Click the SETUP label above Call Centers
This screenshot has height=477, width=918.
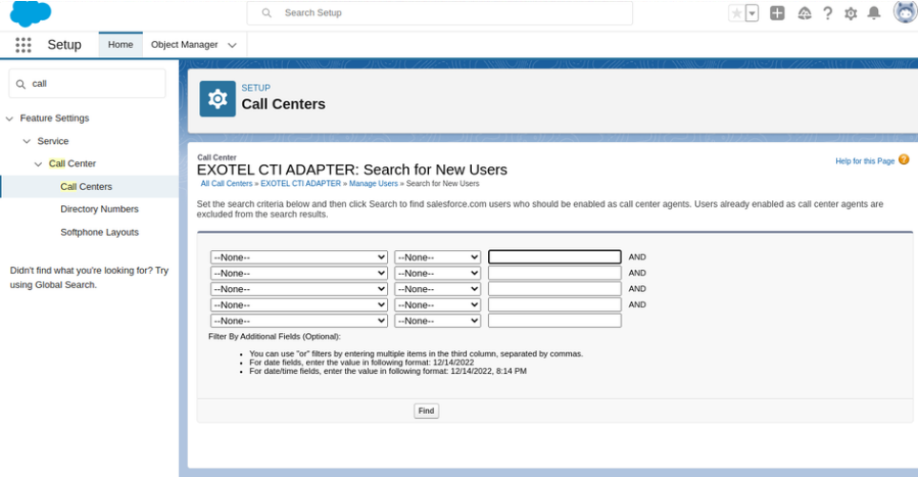click(x=255, y=88)
